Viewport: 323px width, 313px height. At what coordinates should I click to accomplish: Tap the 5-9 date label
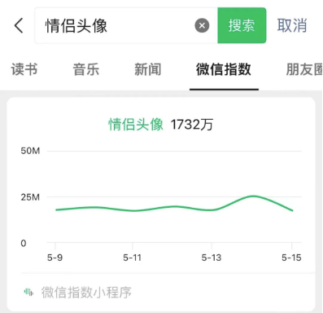coord(55,258)
